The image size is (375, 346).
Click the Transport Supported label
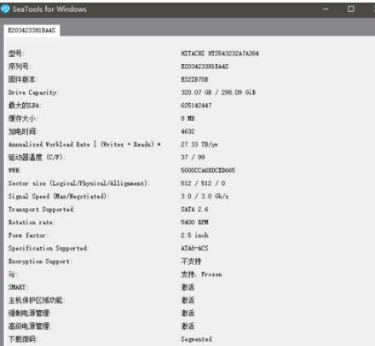(42, 210)
